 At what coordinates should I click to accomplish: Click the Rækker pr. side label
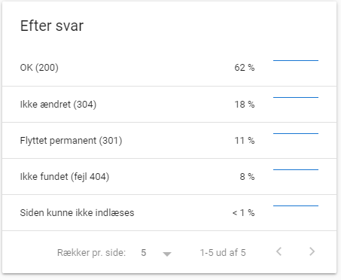tap(91, 253)
